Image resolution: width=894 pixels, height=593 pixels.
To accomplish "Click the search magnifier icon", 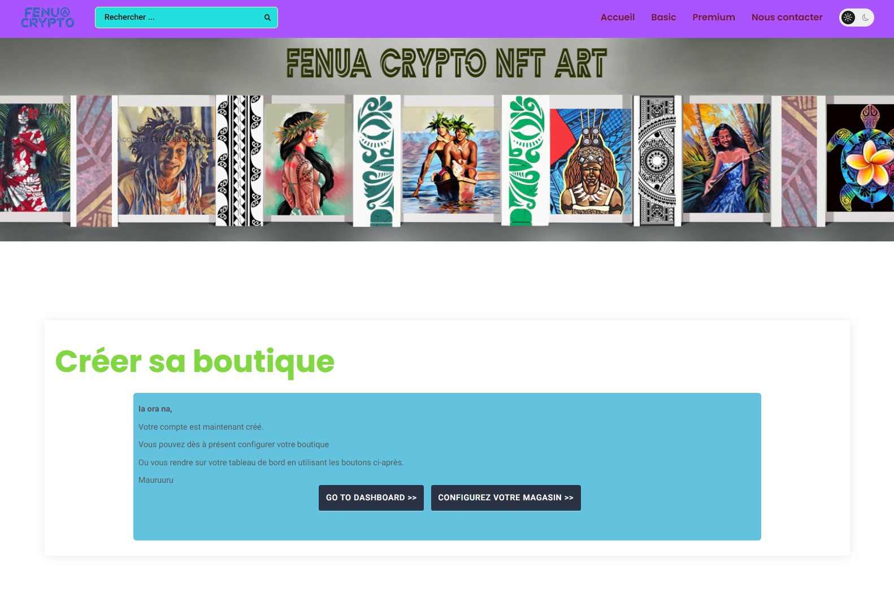I will (267, 18).
